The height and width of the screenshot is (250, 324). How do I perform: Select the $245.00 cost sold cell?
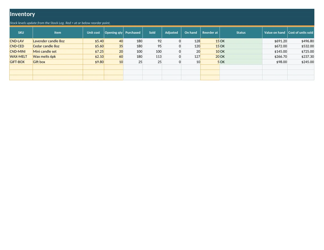pos(301,62)
